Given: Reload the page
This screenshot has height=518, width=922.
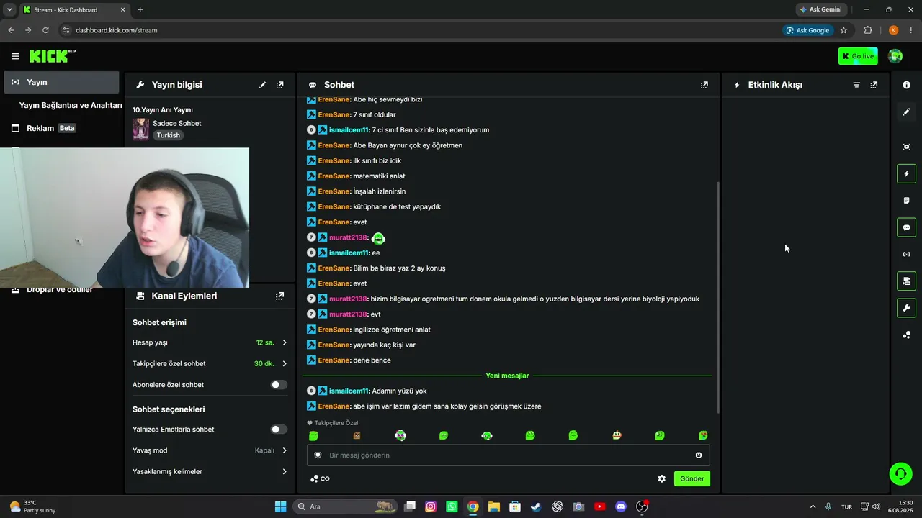Looking at the screenshot, I should click(45, 30).
